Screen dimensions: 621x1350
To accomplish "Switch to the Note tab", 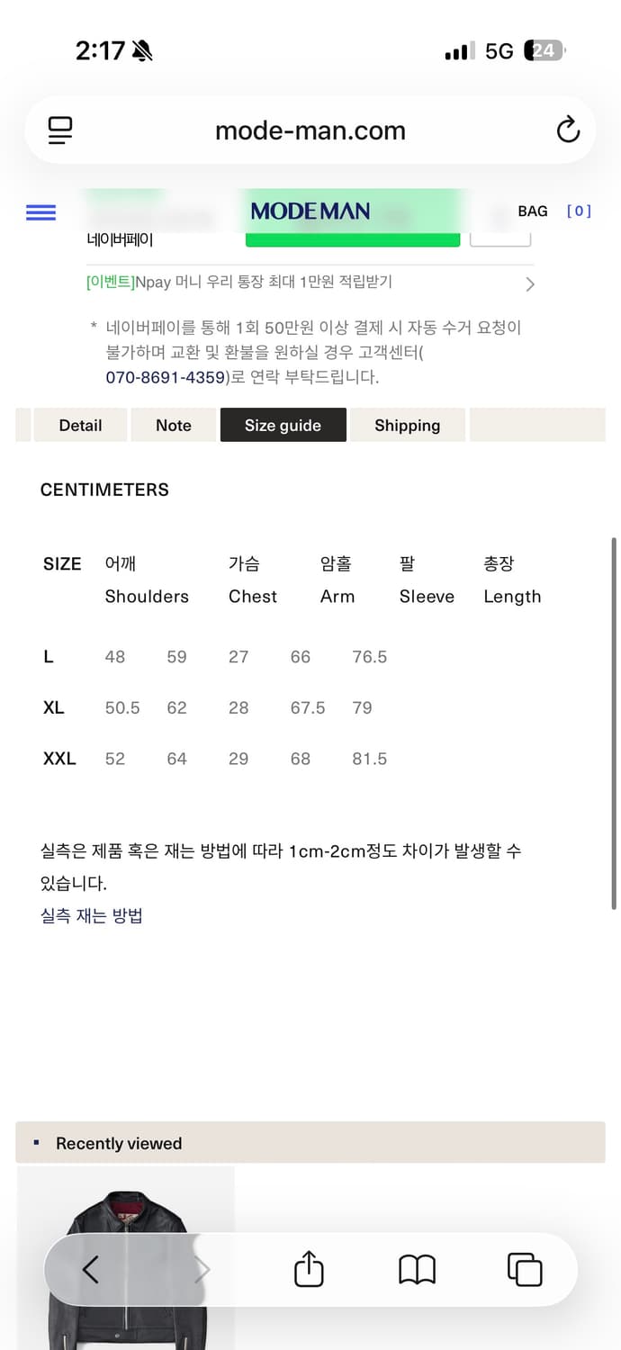I will coord(174,426).
